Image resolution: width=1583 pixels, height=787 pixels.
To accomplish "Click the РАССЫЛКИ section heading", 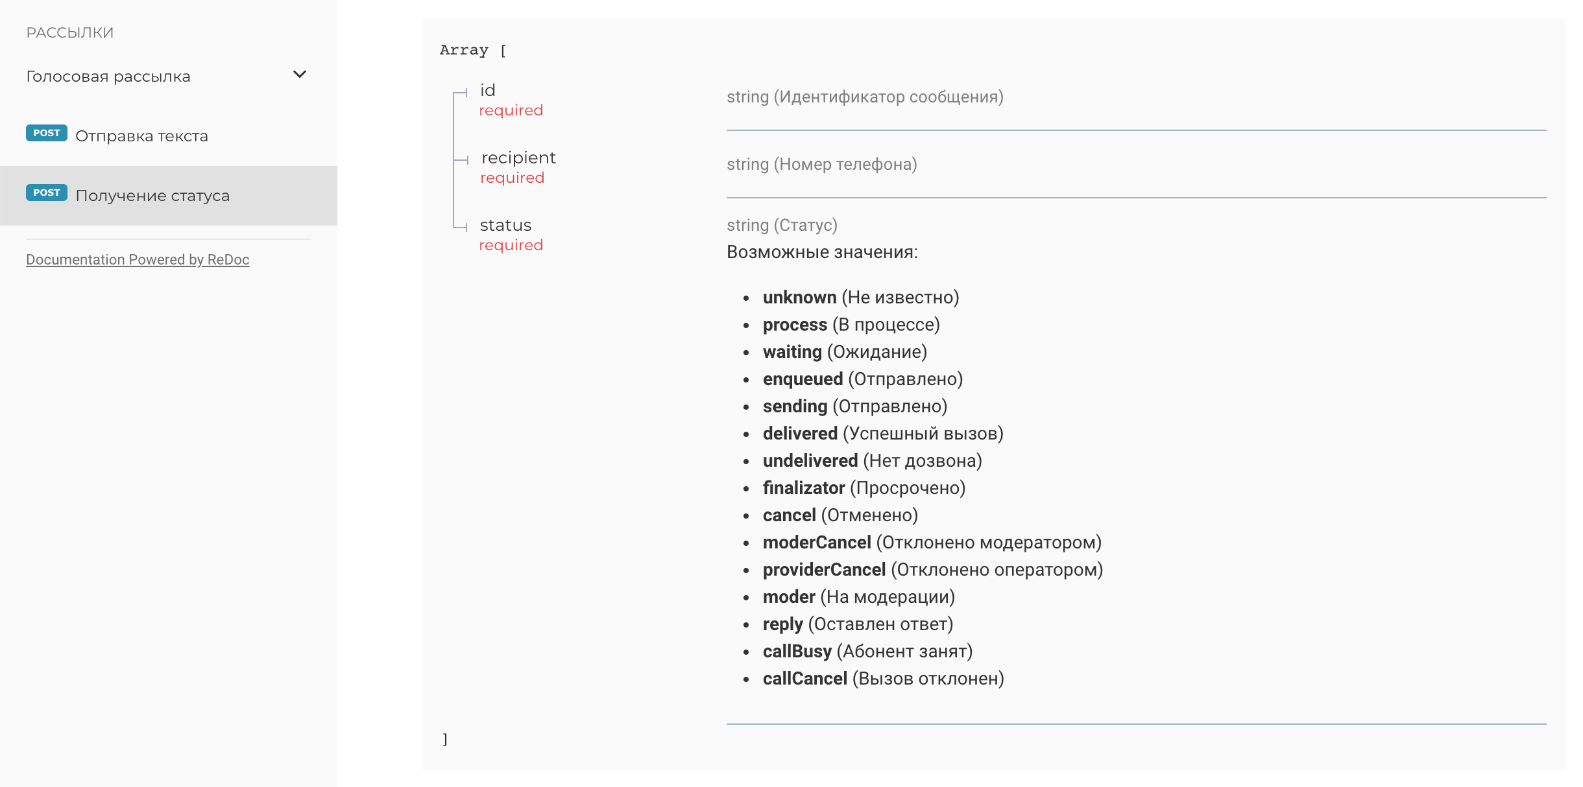I will point(70,32).
